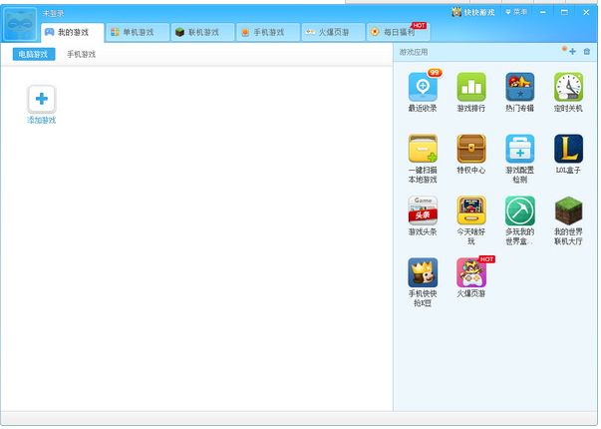Select the 手机游戏 sub-tab under 我的游戏

pos(82,54)
